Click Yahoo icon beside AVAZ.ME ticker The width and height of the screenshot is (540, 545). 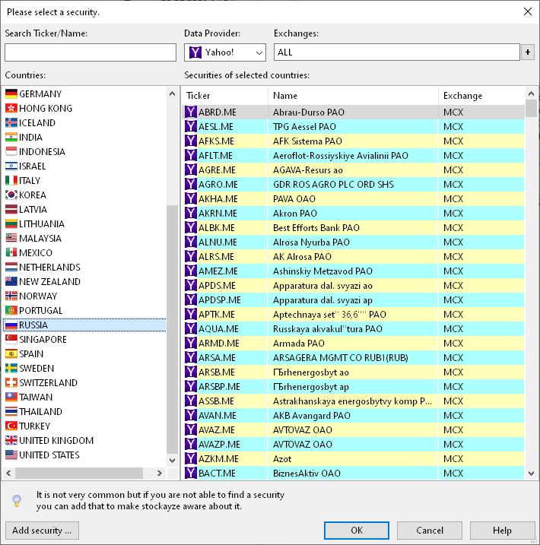[x=191, y=430]
